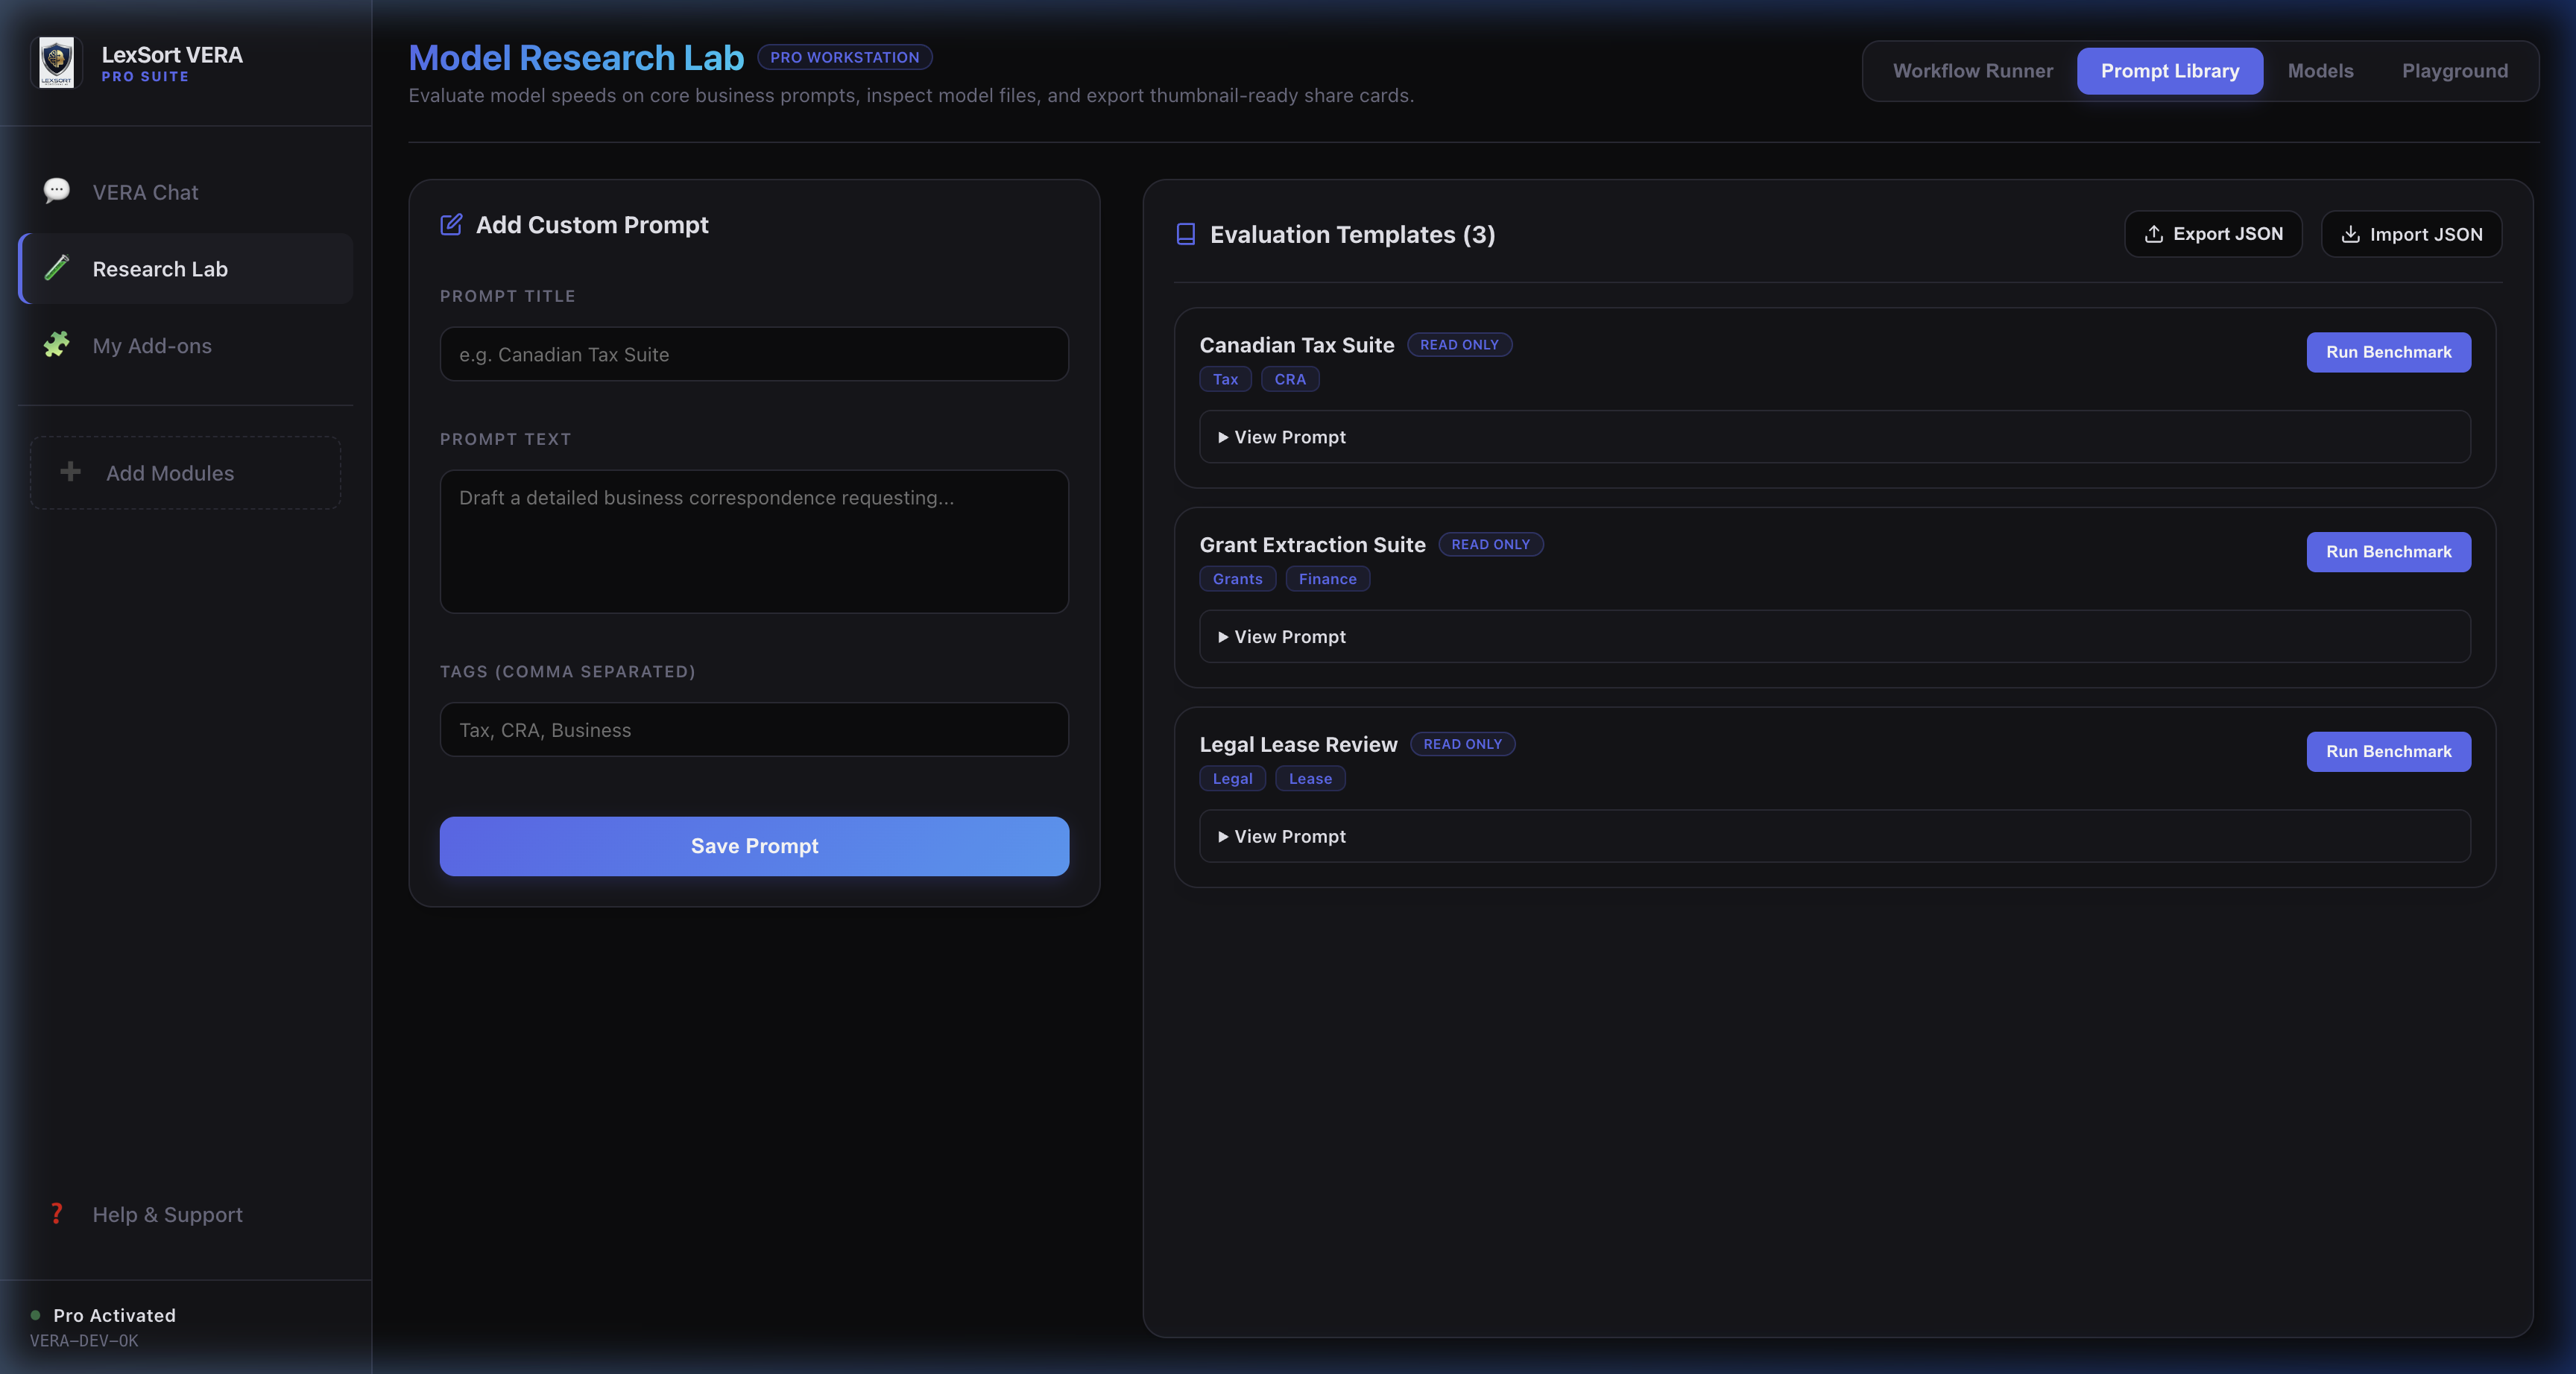Screen dimensions: 2576x1374
Task: Select Research Lab in the sidebar
Action: pyautogui.click(x=186, y=268)
